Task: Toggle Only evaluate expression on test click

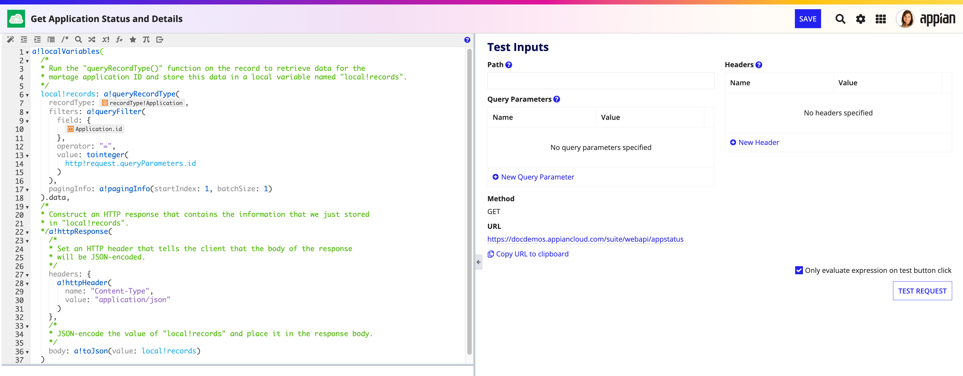Action: pos(799,270)
